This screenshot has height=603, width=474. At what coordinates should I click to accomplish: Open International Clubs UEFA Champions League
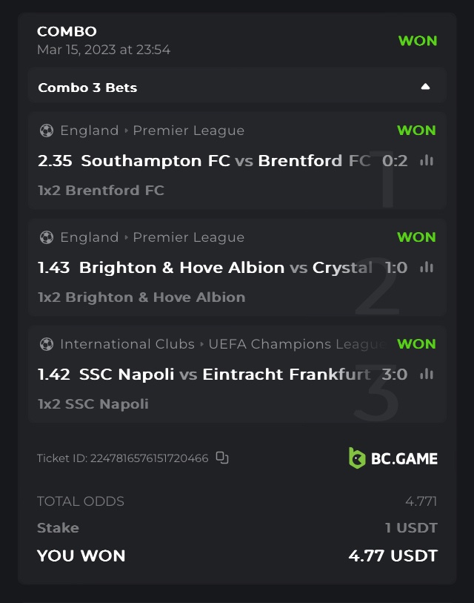[222, 344]
